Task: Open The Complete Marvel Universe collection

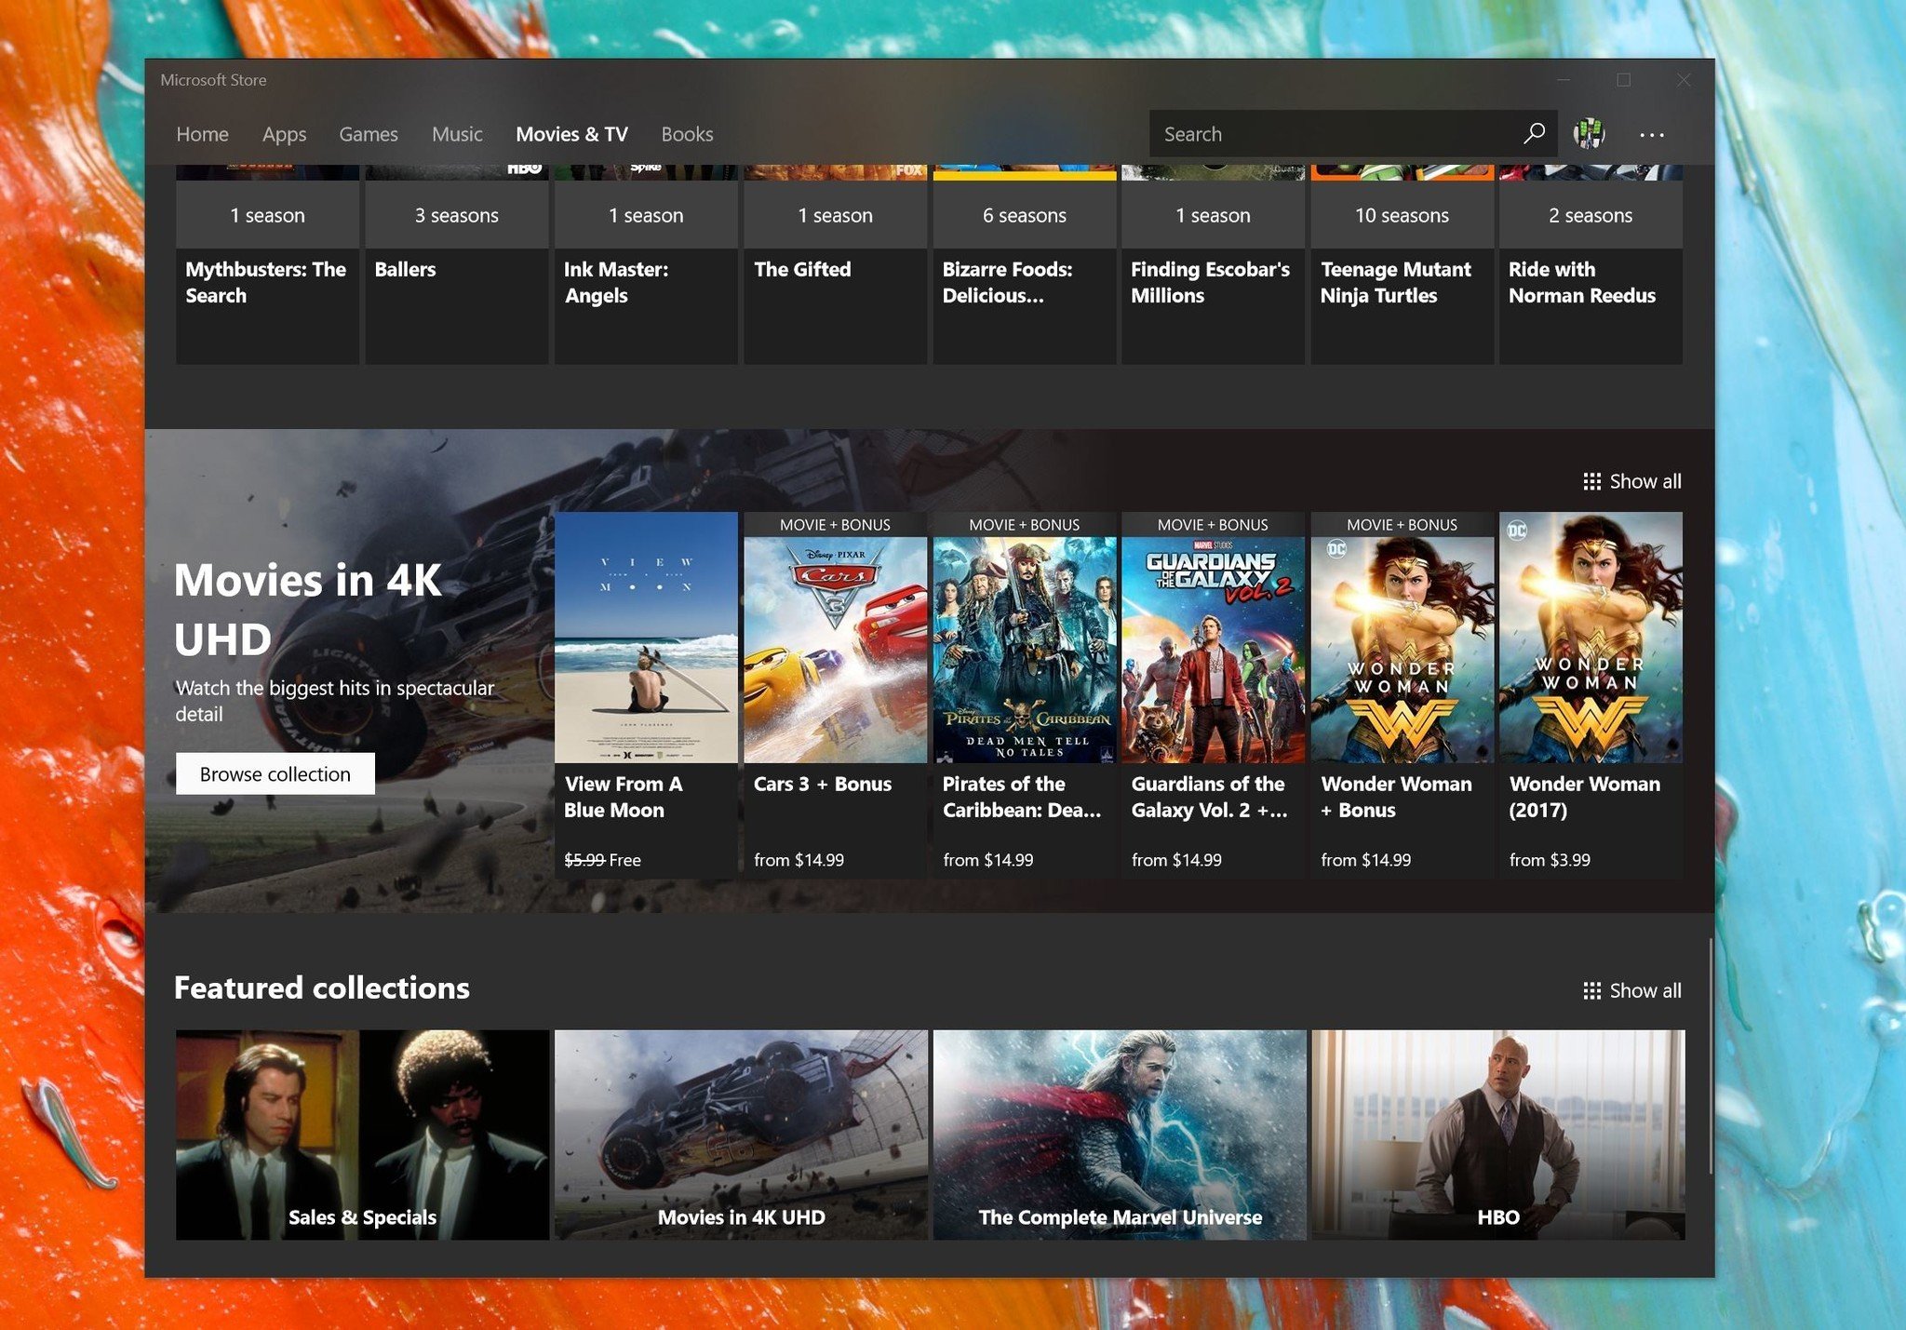Action: [x=1120, y=1135]
